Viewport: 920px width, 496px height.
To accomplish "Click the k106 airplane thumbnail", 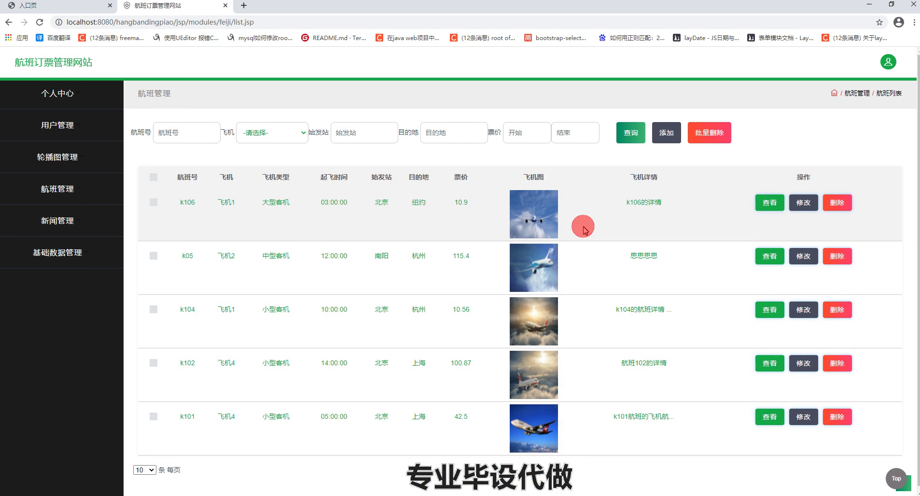I will point(534,214).
